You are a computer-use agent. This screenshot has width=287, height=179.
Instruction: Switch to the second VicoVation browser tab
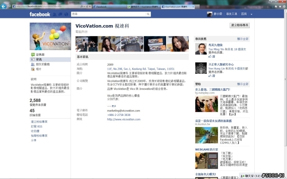tap(143, 7)
